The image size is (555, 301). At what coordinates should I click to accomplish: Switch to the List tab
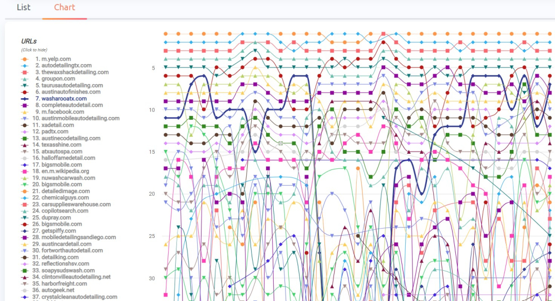[x=23, y=8]
